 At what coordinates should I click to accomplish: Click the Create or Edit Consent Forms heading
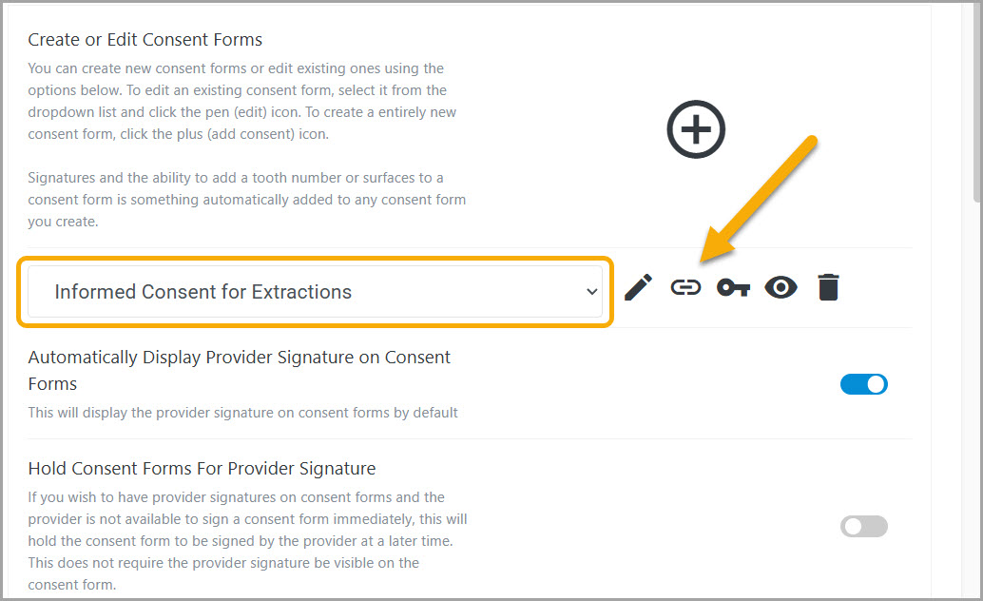pos(145,40)
